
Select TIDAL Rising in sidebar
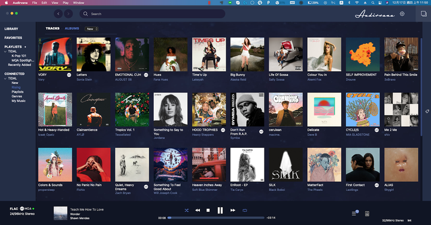pyautogui.click(x=16, y=87)
